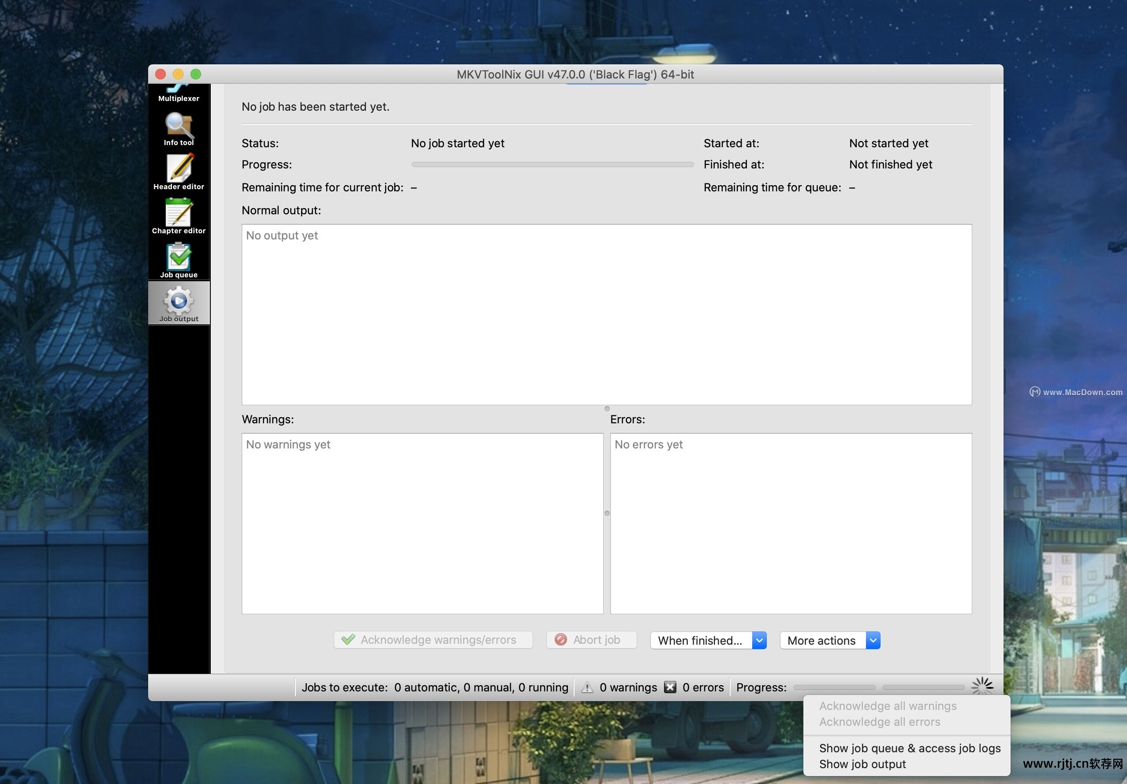Screen dimensions: 1127x784
Task: Click the 'Remaining time for current job:' label
Action: tap(322, 187)
